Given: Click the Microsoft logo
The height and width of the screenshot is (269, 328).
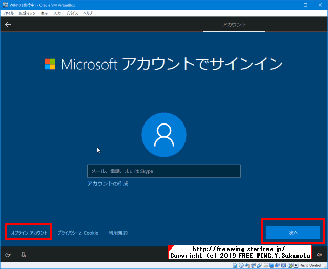Looking at the screenshot, I should (x=50, y=64).
